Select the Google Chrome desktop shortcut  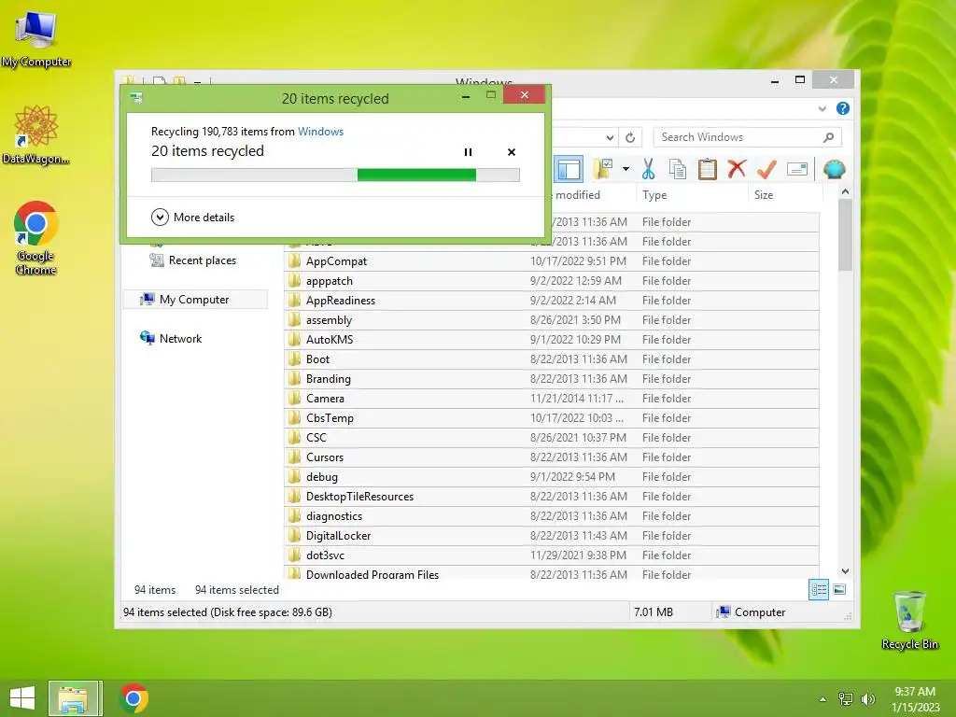point(36,238)
